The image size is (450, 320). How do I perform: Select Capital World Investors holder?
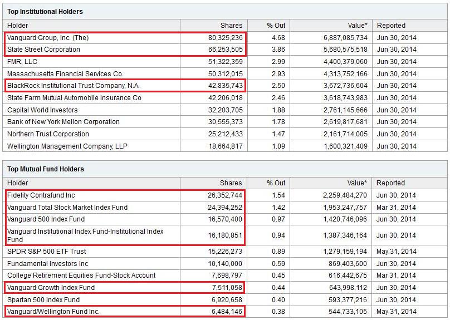[42, 110]
